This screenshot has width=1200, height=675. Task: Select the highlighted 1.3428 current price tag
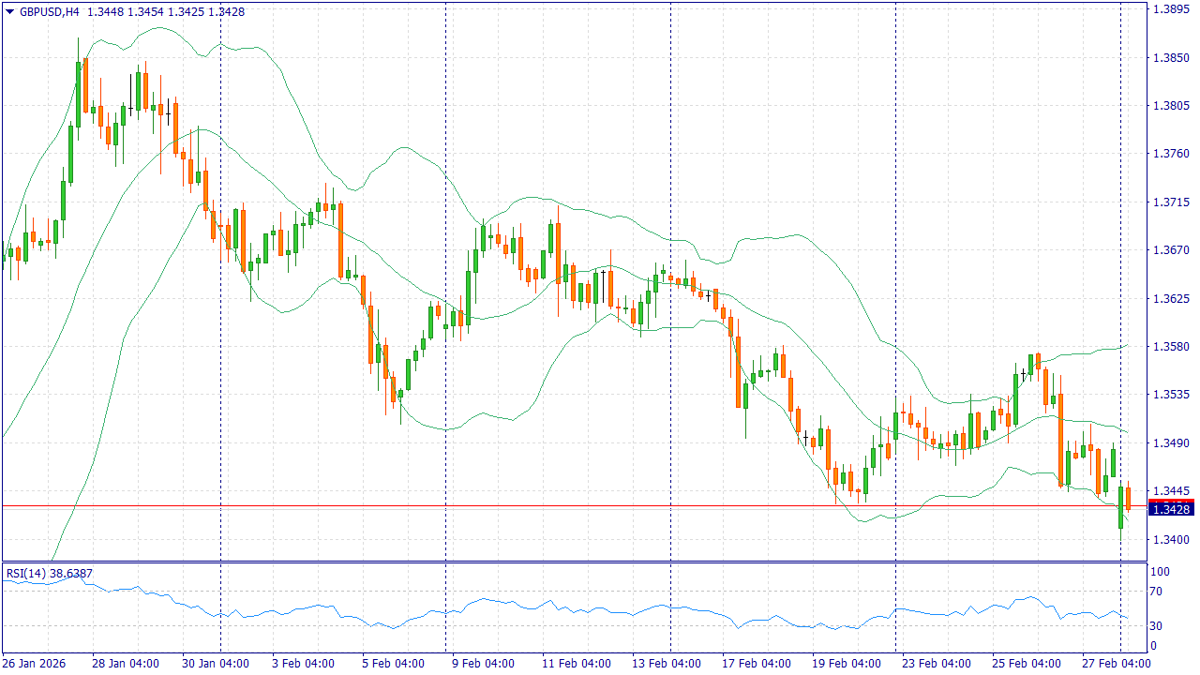(x=1171, y=509)
